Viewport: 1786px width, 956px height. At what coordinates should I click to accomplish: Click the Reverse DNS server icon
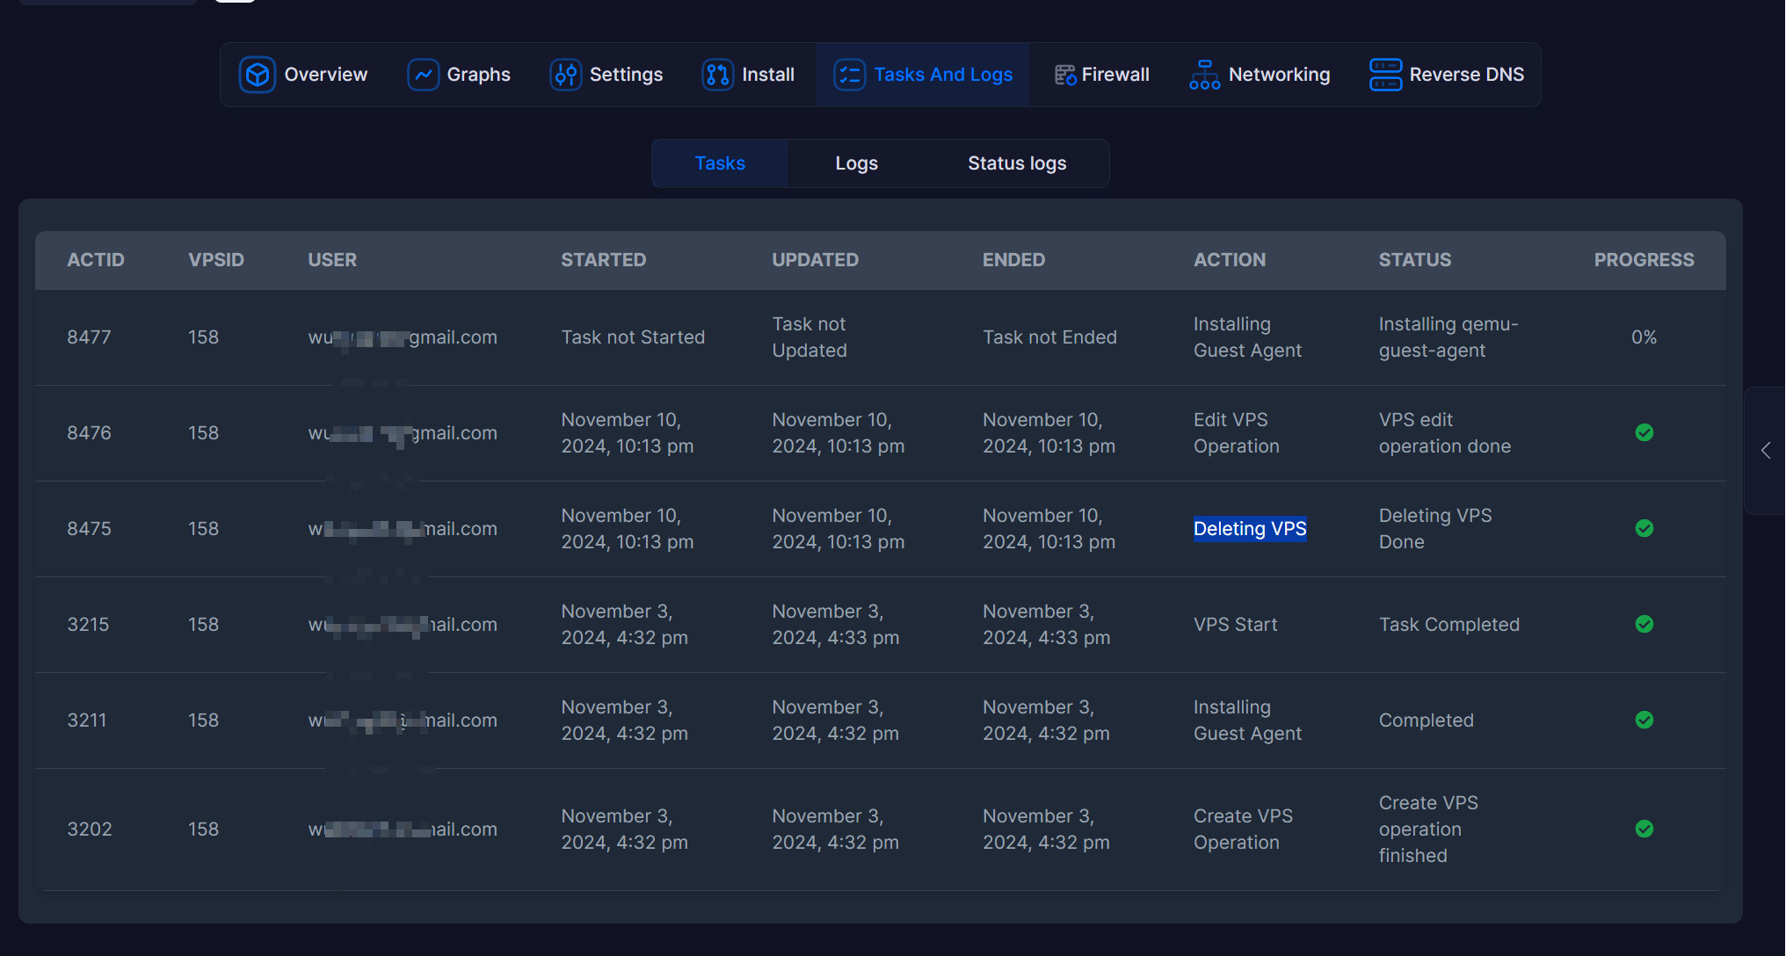click(1385, 75)
